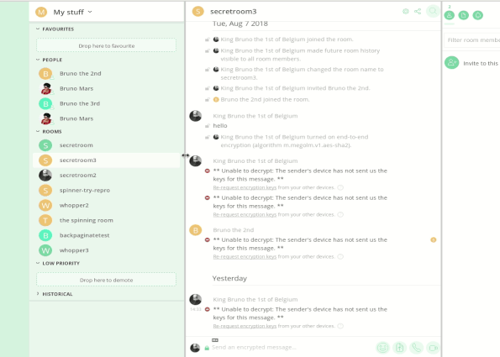Show the members list icon
The height and width of the screenshot is (357, 500).
pyautogui.click(x=450, y=15)
